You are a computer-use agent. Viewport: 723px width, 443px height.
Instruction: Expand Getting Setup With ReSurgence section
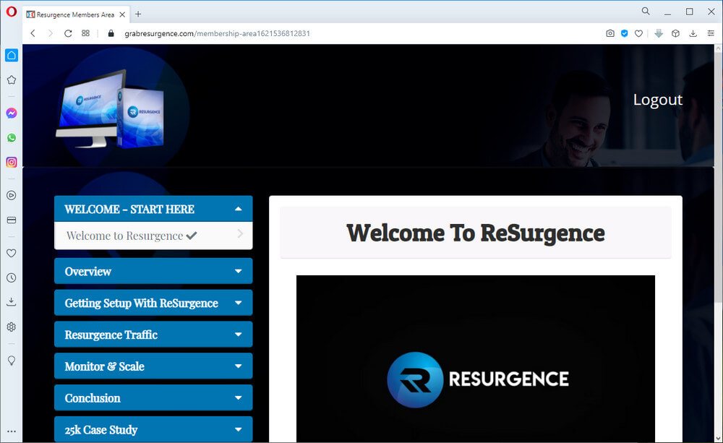pyautogui.click(x=153, y=303)
